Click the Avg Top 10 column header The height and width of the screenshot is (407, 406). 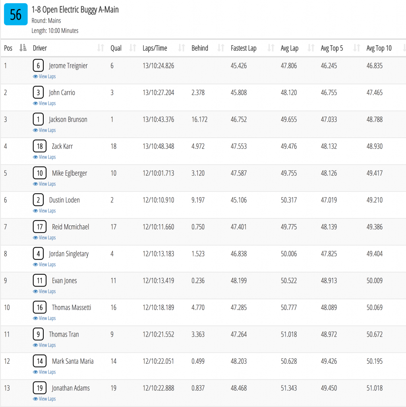click(379, 48)
